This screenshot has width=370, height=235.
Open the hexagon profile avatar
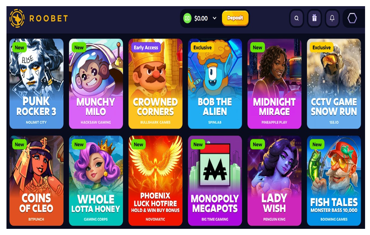click(352, 18)
